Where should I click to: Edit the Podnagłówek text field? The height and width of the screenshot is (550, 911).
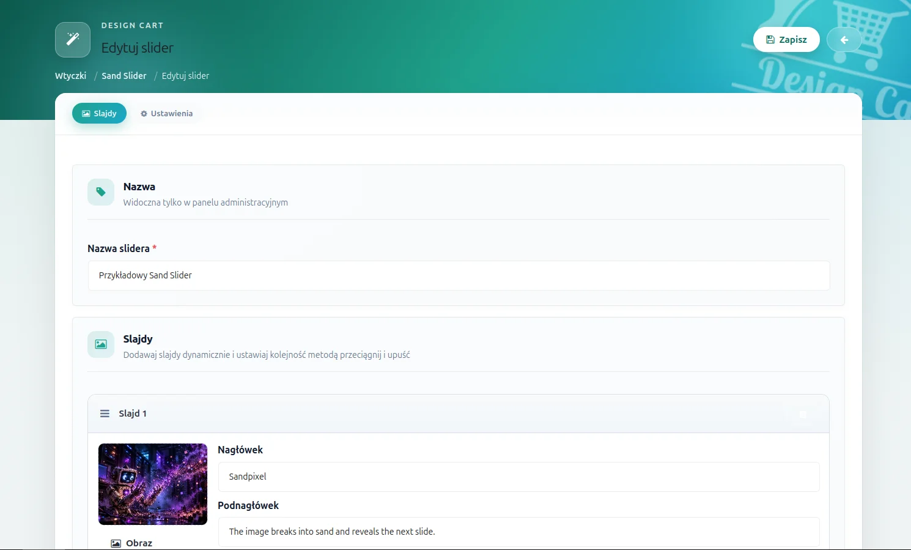(x=518, y=532)
